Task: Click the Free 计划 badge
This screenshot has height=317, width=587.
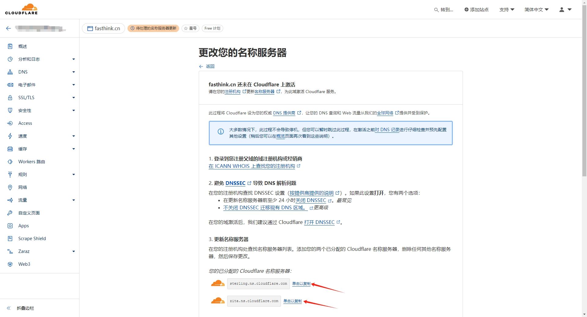Action: (212, 28)
